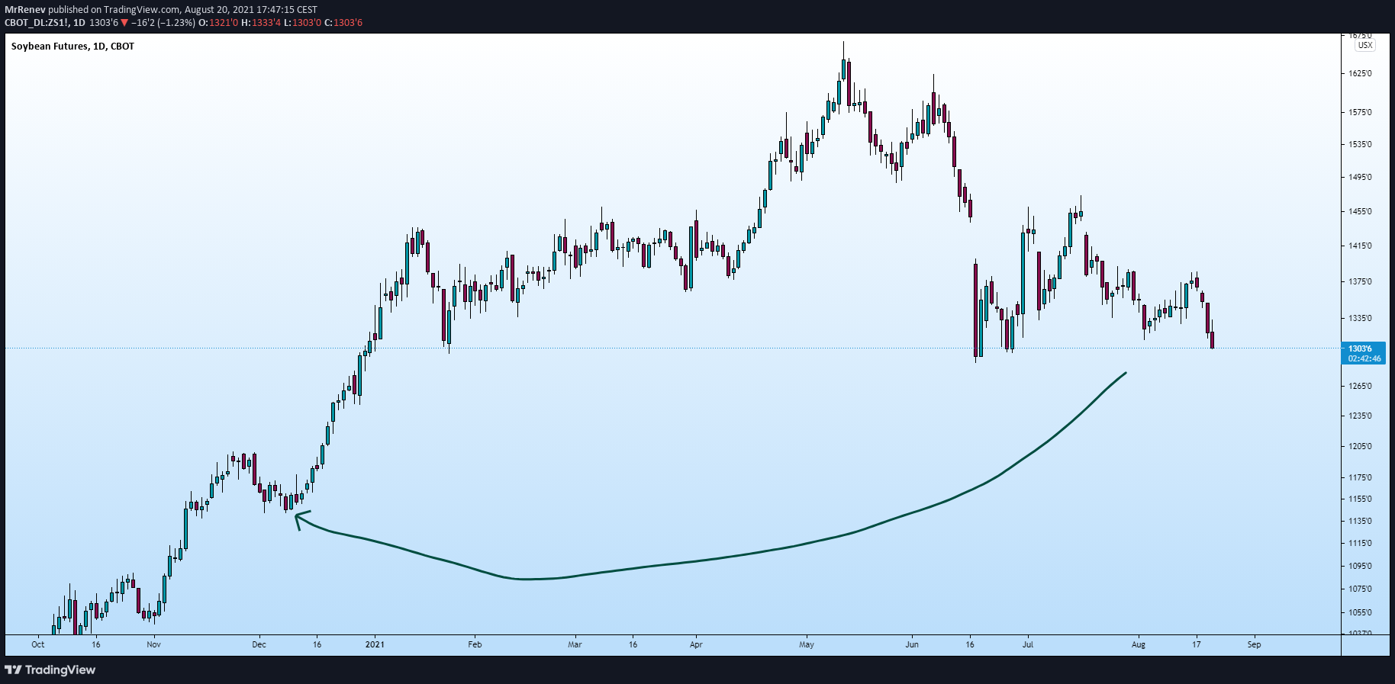The height and width of the screenshot is (684, 1395).
Task: Click the 1415'0 price axis label
Action: click(x=1360, y=246)
